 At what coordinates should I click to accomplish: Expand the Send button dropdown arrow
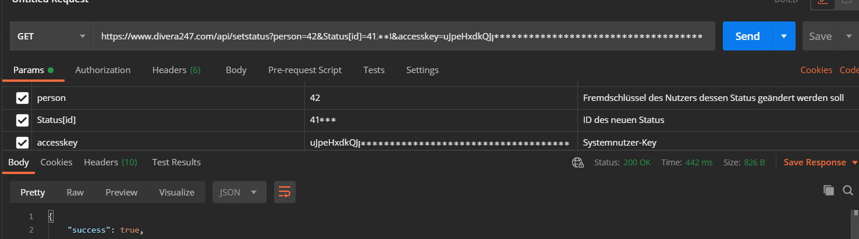point(784,36)
